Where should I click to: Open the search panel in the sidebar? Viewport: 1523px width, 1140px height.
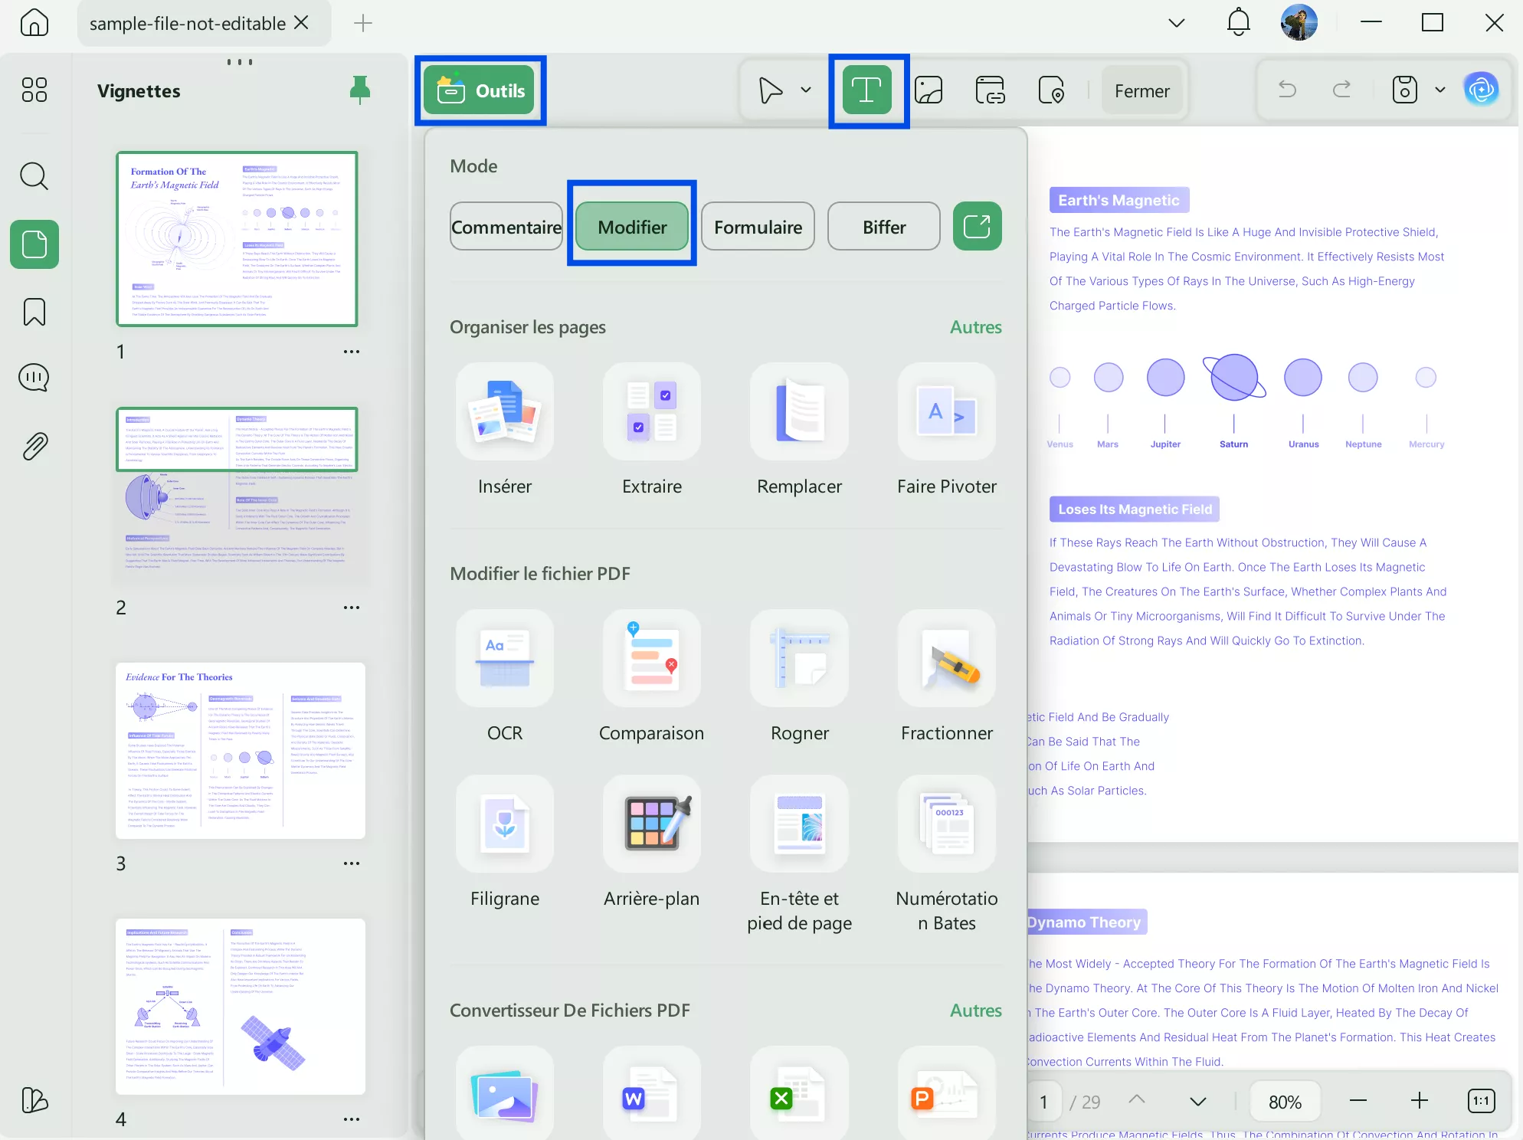point(34,176)
